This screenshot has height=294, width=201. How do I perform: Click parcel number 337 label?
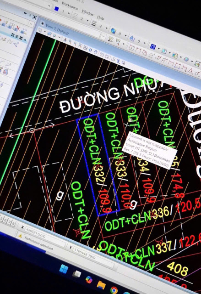pyautogui.click(x=164, y=247)
